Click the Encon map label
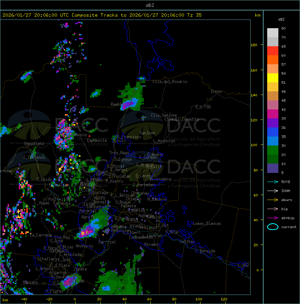 (216, 91)
